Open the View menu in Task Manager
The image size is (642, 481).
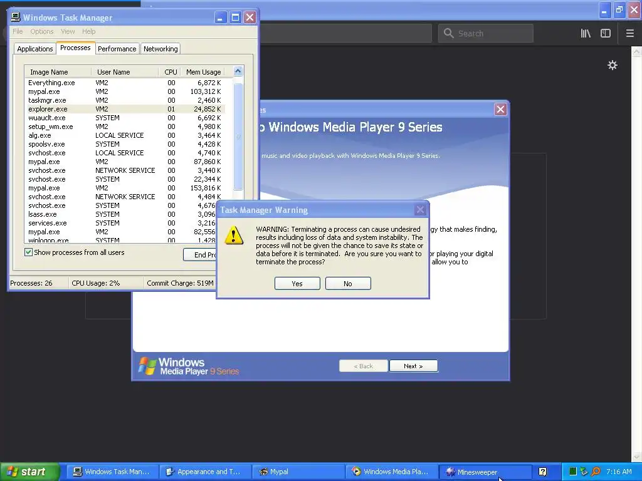[x=68, y=31]
